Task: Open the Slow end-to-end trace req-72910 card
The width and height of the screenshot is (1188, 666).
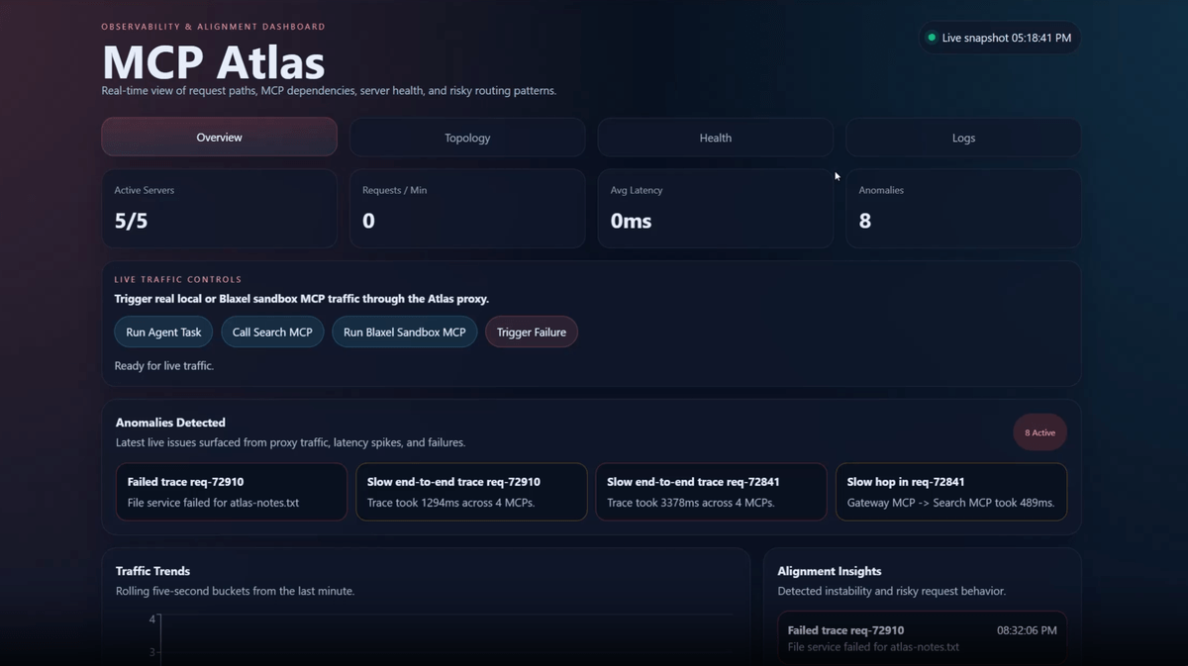Action: [471, 492]
